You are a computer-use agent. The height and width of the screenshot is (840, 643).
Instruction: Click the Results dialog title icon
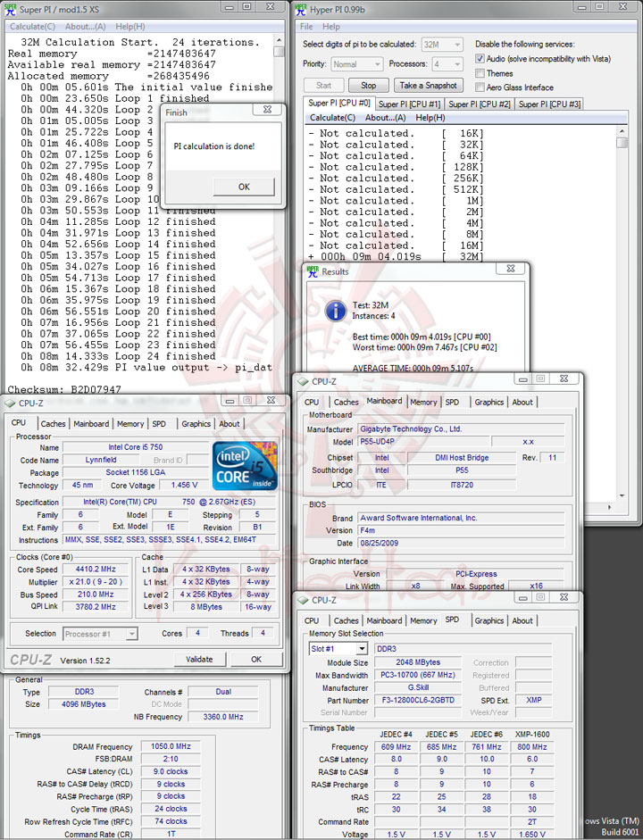point(313,271)
